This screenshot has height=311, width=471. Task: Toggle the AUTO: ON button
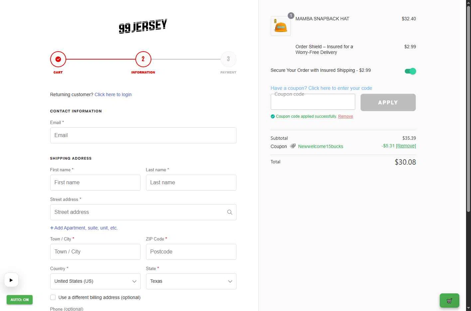point(20,300)
